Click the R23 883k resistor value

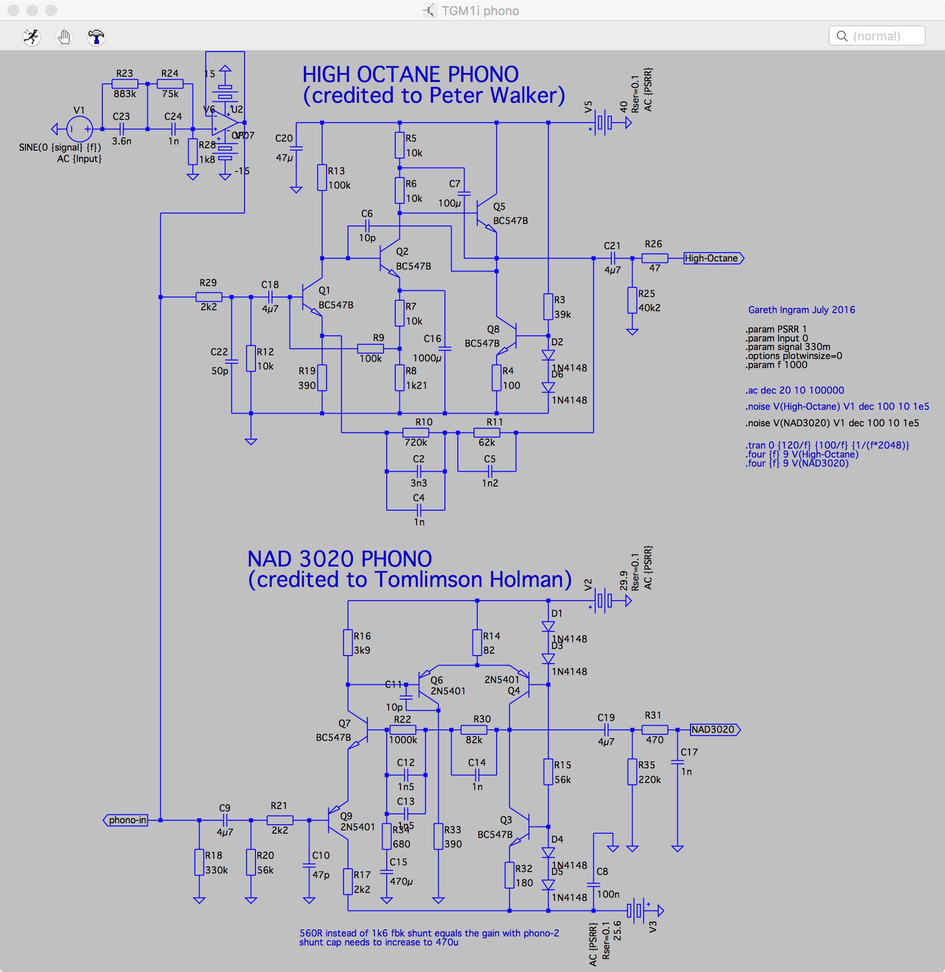point(125,94)
